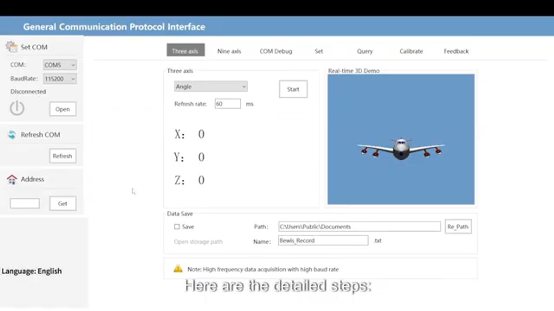This screenshot has width=554, height=311.
Task: Click the Name field containing Bewis_Record
Action: coord(323,240)
